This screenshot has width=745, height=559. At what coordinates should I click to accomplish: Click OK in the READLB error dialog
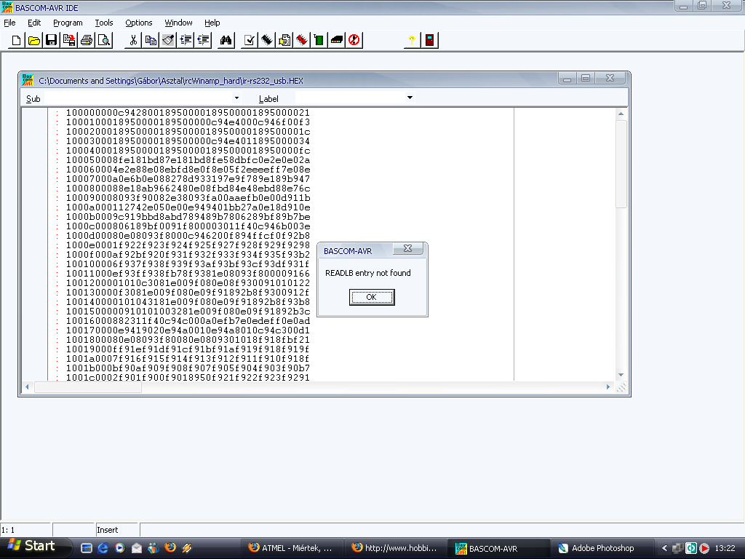[372, 297]
